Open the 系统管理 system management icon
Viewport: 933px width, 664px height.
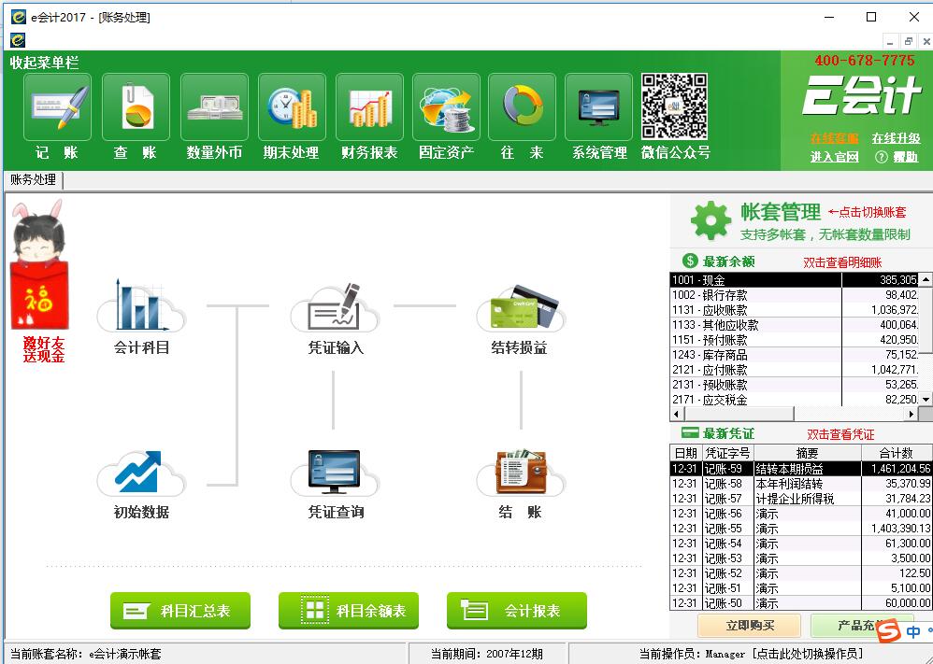[598, 107]
